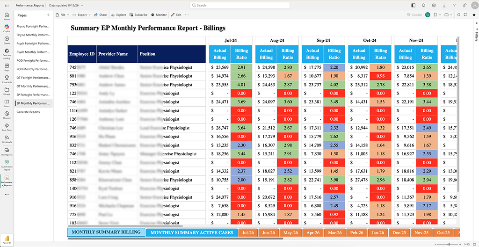Refresh visuals with the circular arrow icon
This screenshot has width=479, height=247.
[x=458, y=15]
